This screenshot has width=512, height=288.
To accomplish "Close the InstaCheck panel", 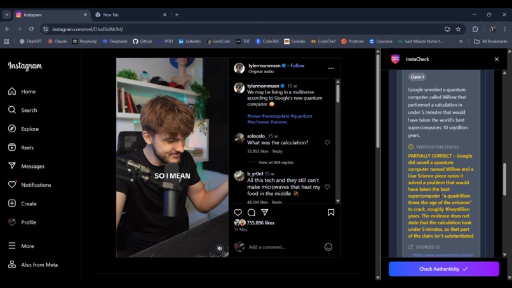I will (496, 59).
